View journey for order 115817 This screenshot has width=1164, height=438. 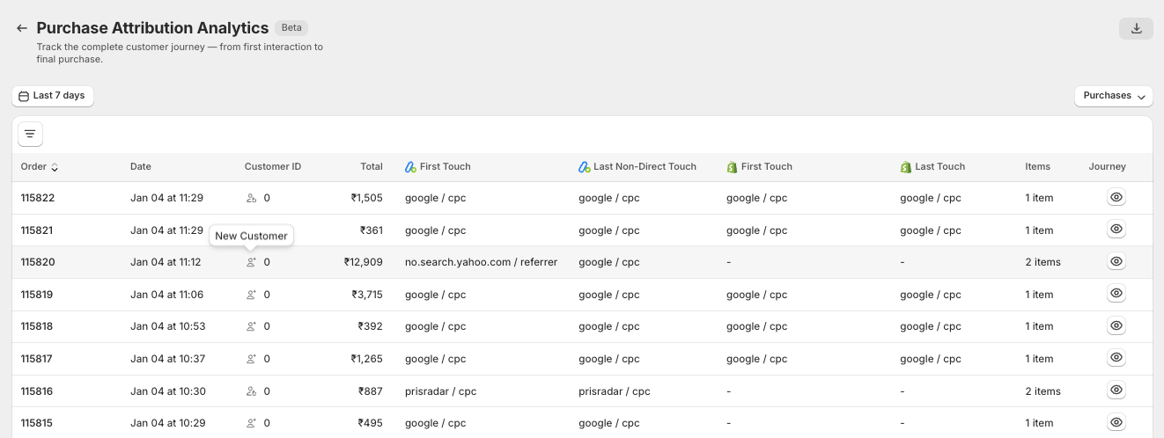click(x=1116, y=358)
